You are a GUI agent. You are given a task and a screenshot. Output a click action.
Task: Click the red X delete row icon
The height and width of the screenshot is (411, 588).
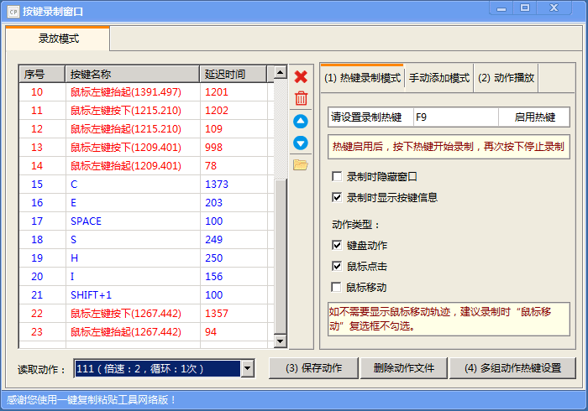coord(301,76)
